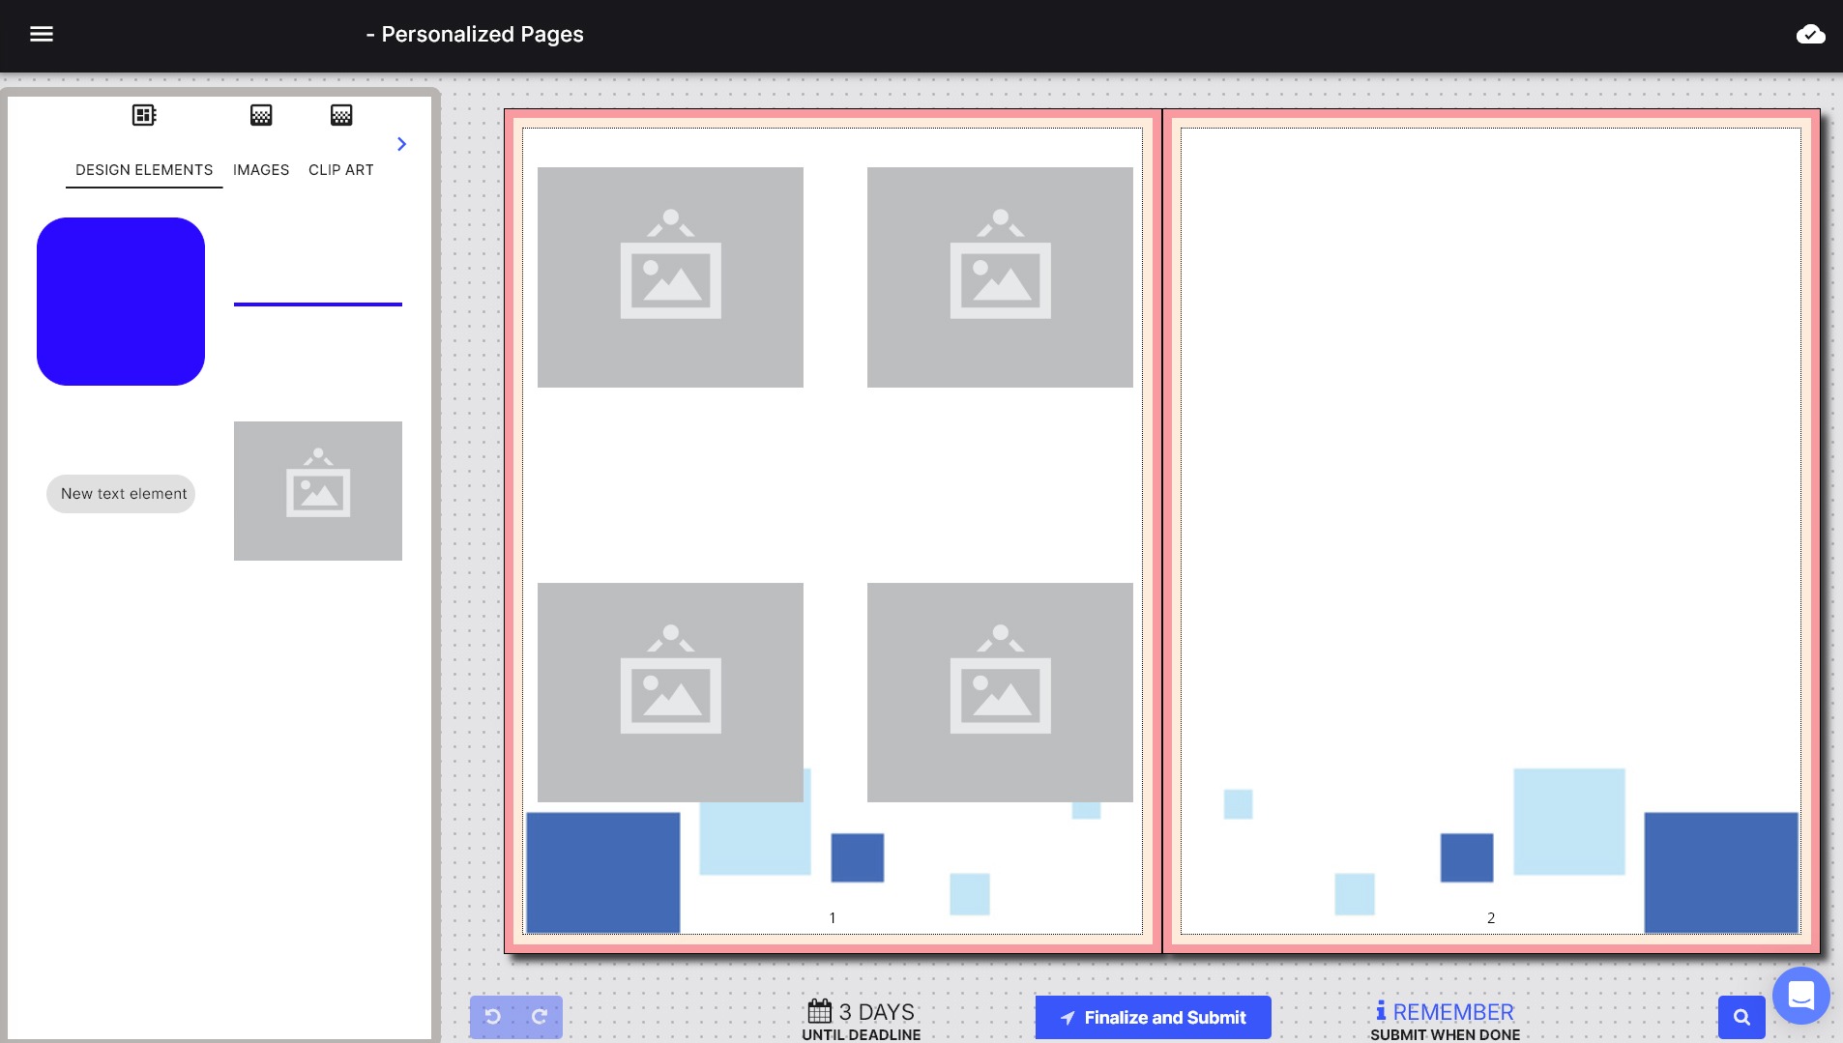
Task: Click the cloud saved status icon
Action: tap(1810, 35)
